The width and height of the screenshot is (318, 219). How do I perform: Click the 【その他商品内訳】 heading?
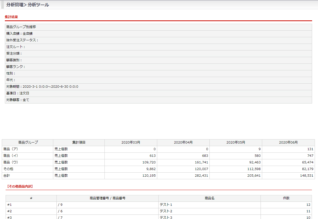19,186
